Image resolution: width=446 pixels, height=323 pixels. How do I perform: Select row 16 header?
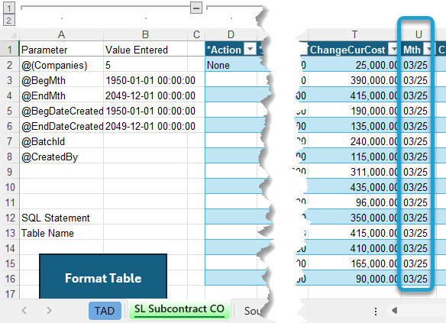[9, 279]
